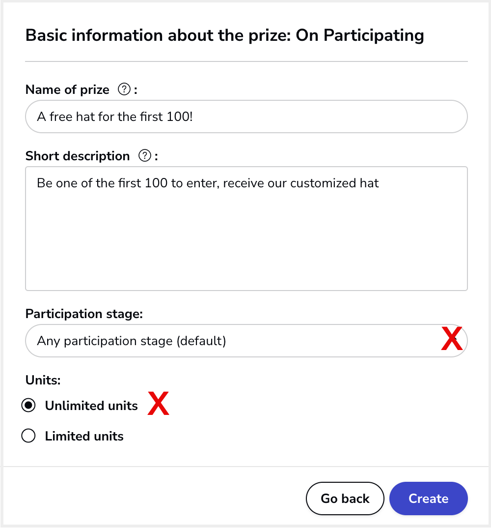Select the Unlimited units radio button
This screenshot has height=528, width=491.
click(28, 406)
